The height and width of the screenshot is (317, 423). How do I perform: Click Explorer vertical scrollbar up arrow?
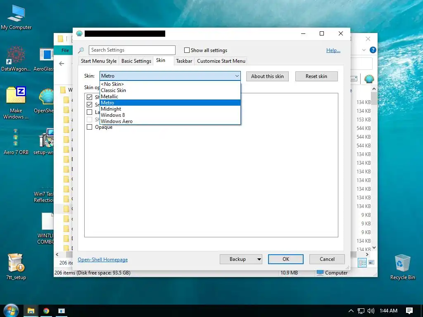click(374, 89)
